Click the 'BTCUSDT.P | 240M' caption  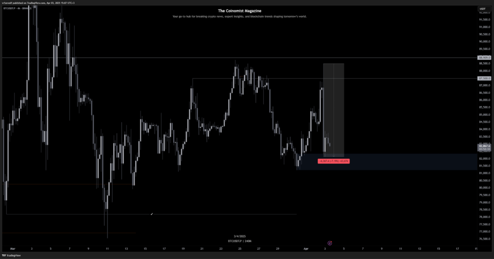239,241
